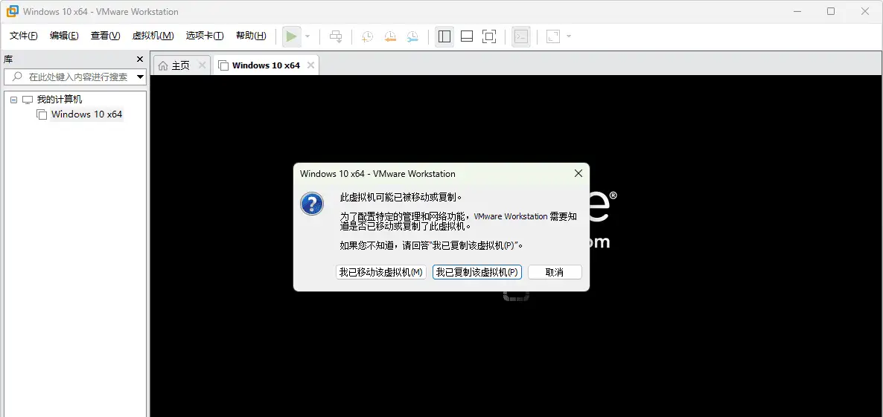Screen dimensions: 883x417
Task: Close the Windows 10 x64 tab
Action: (311, 65)
